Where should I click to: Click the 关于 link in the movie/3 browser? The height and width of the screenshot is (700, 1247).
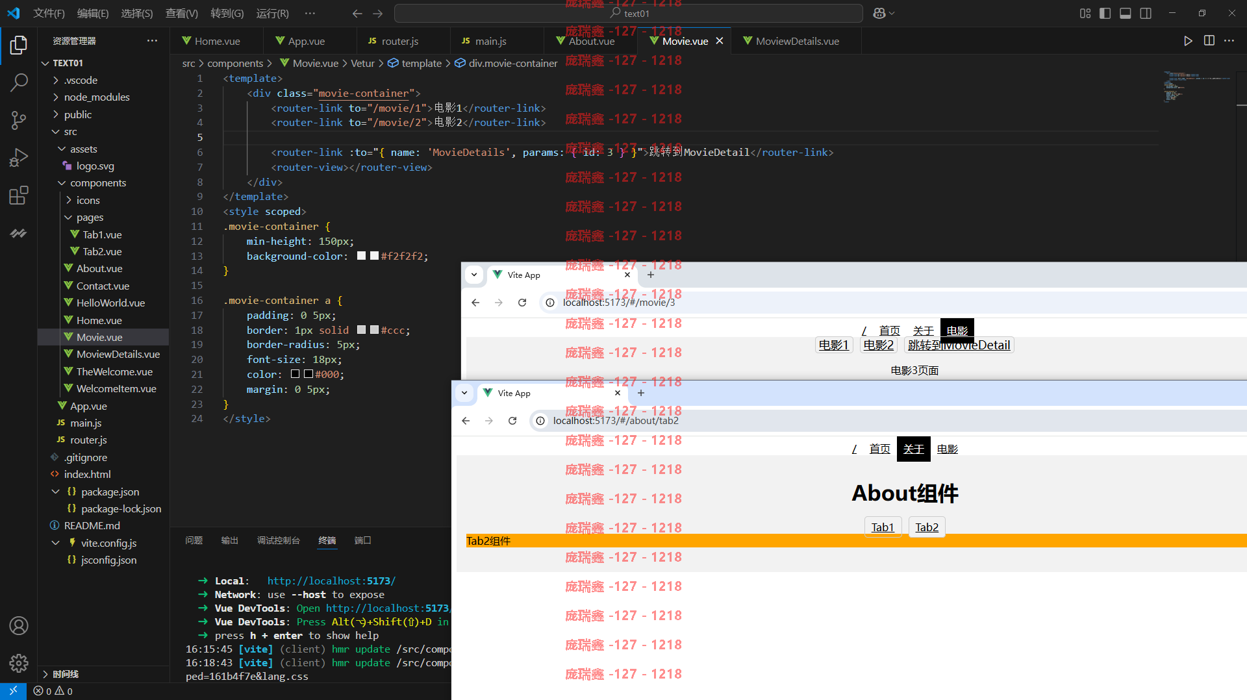click(923, 331)
